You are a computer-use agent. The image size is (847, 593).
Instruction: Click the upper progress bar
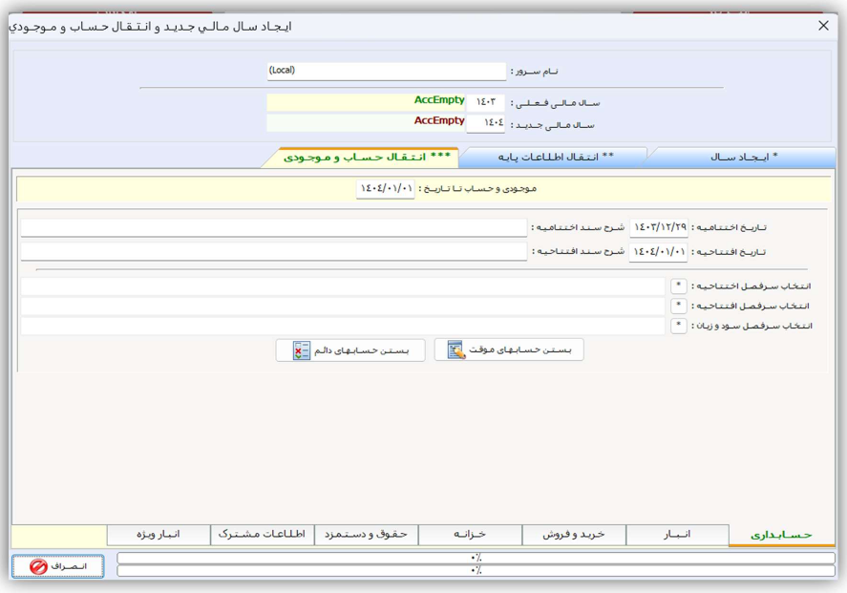pyautogui.click(x=476, y=558)
